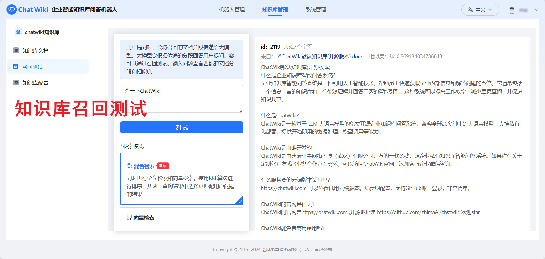Screen dimensions: 545x259
Task: Click the user avatar icon
Action: (x=512, y=10)
